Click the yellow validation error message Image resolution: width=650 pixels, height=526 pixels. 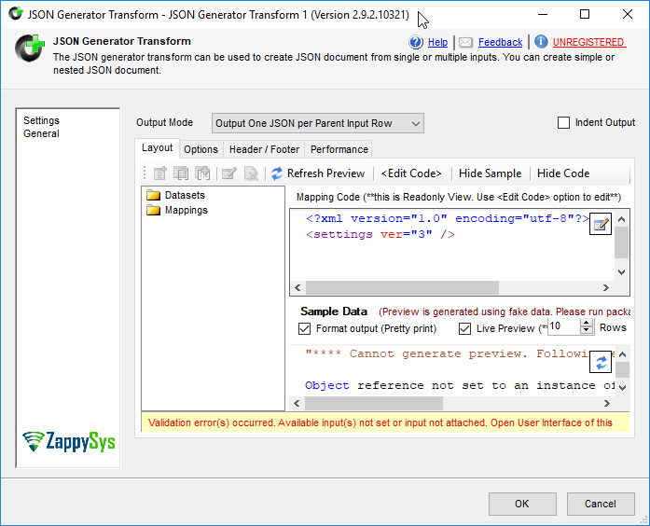tap(385, 422)
